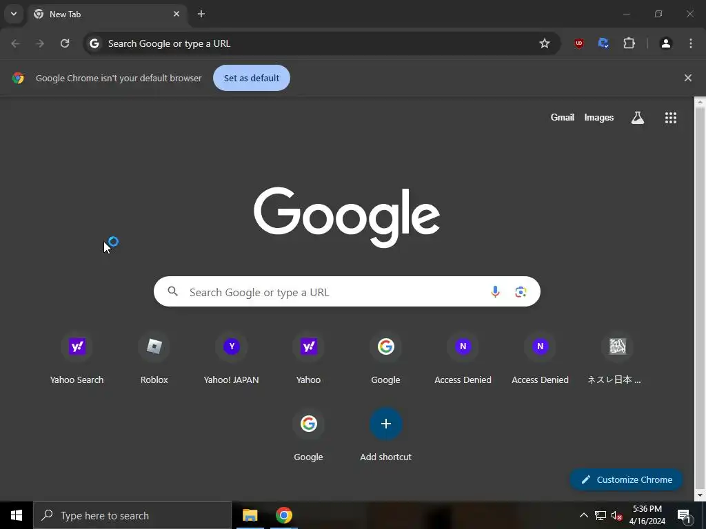Go forward with the forward arrow
This screenshot has width=706, height=529.
click(x=40, y=43)
